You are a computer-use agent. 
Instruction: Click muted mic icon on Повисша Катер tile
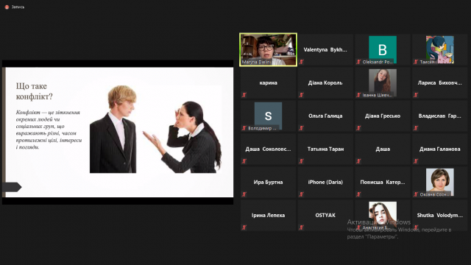358,194
